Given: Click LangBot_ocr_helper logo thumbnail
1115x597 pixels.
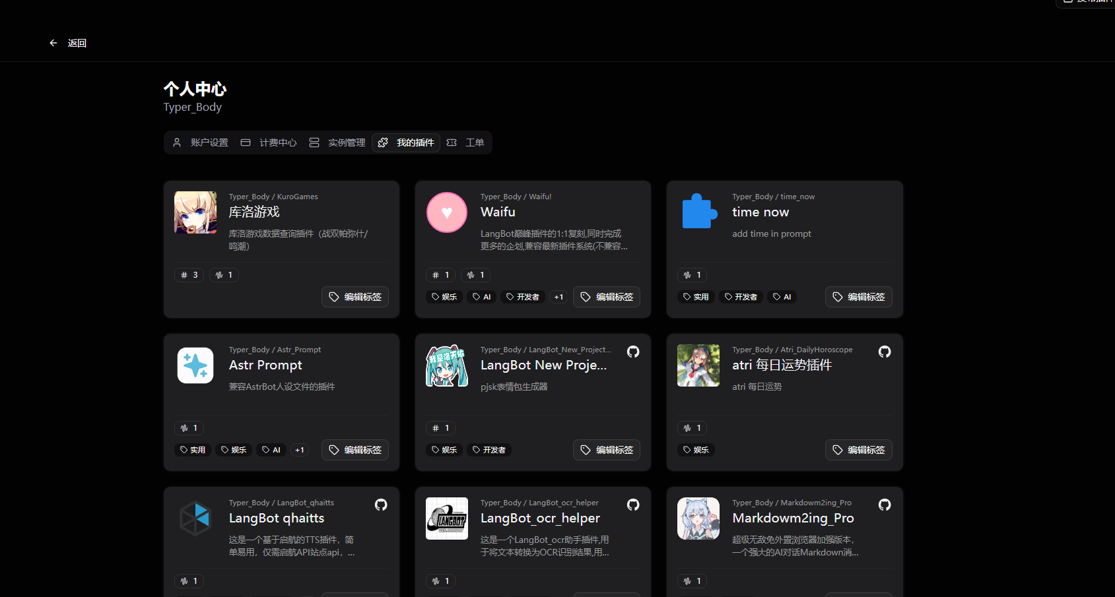Looking at the screenshot, I should pos(447,518).
